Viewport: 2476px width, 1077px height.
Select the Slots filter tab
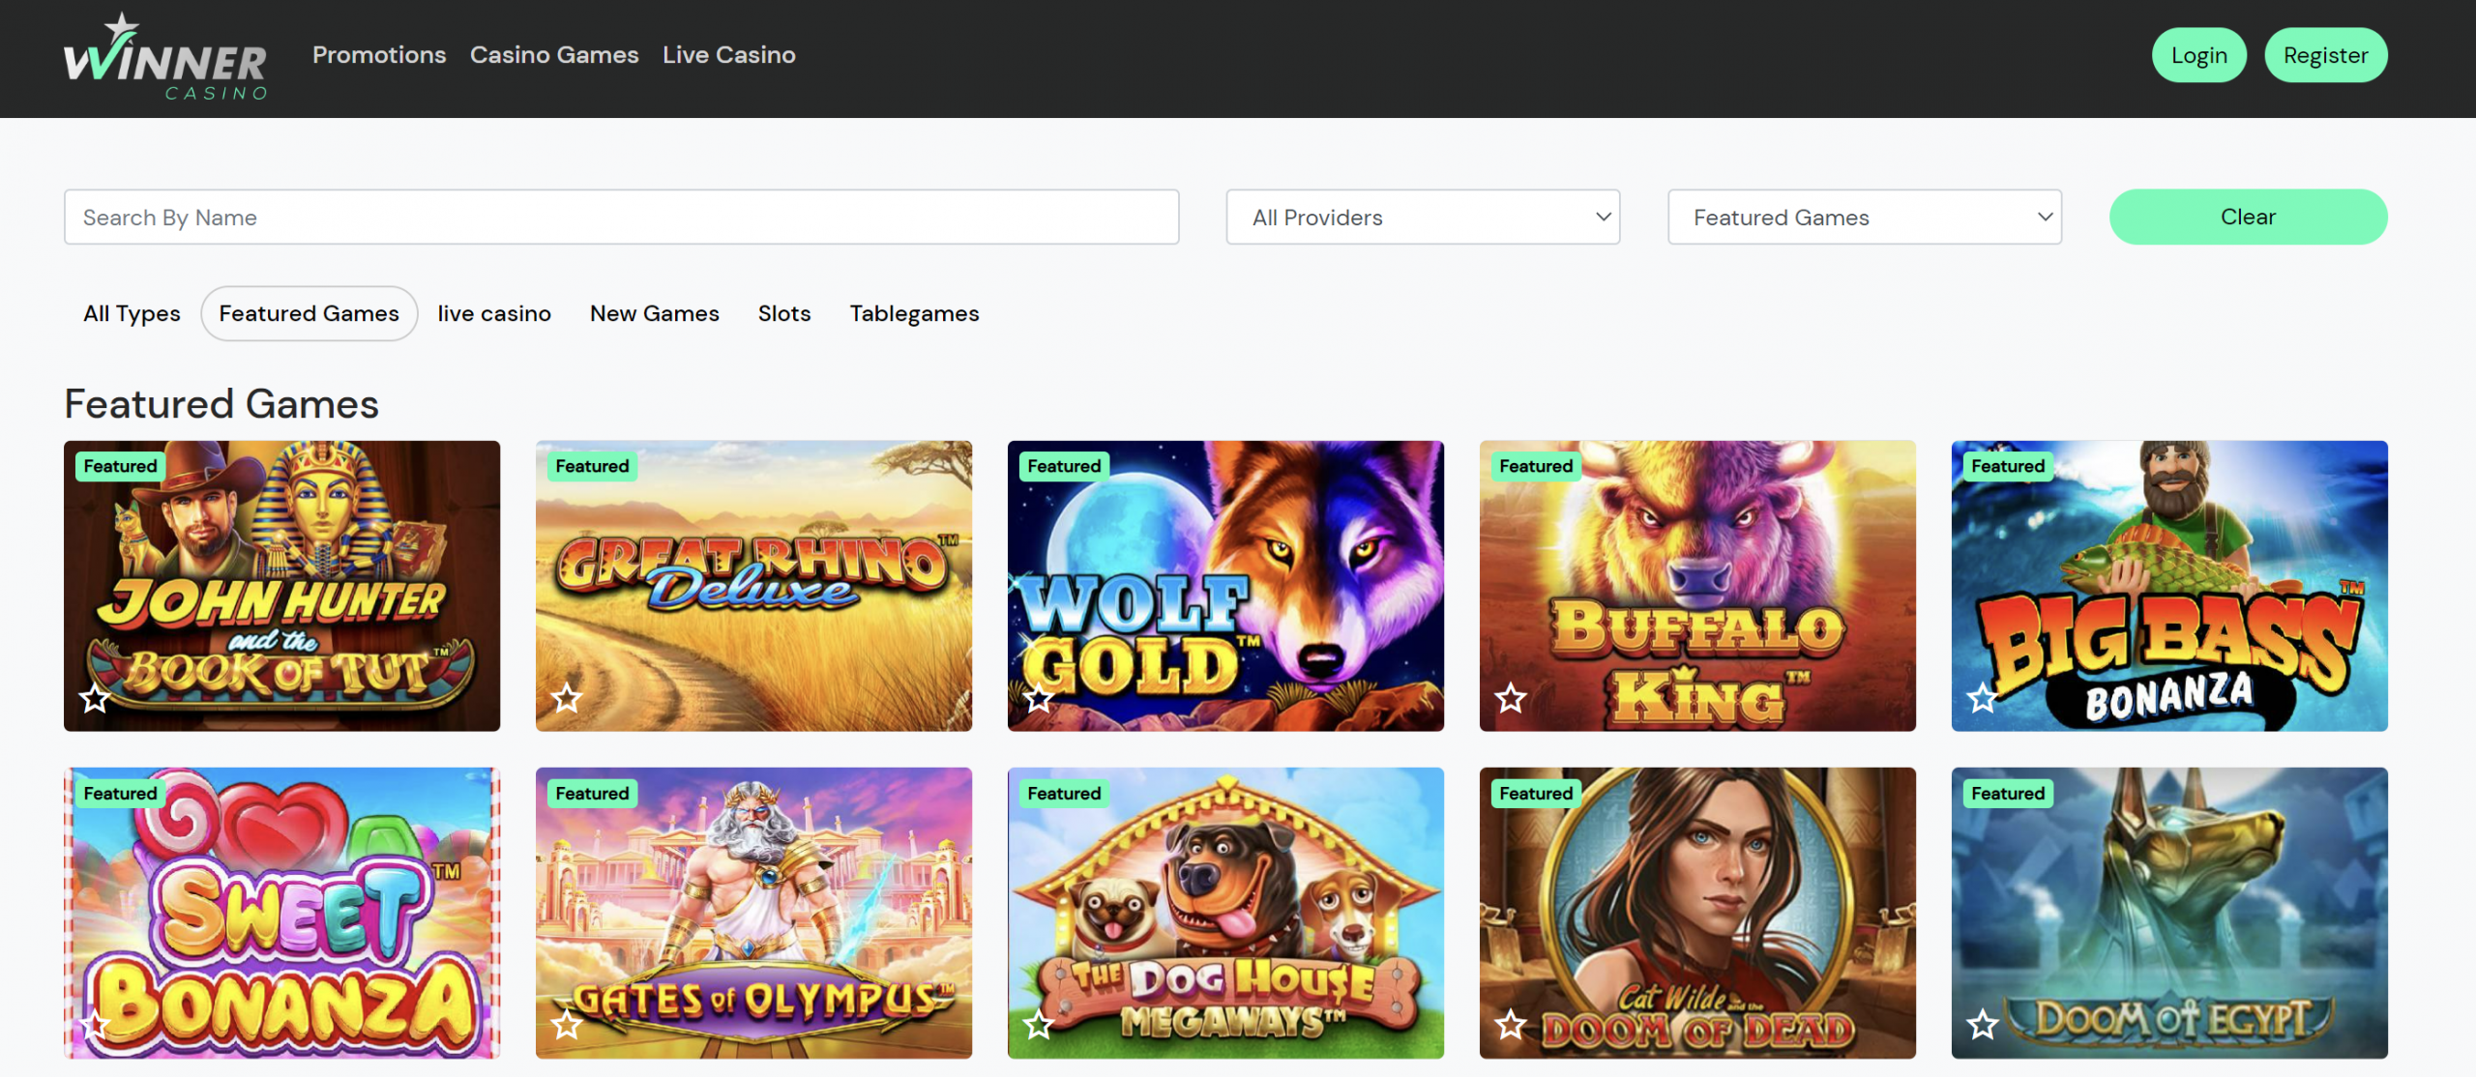pos(784,314)
